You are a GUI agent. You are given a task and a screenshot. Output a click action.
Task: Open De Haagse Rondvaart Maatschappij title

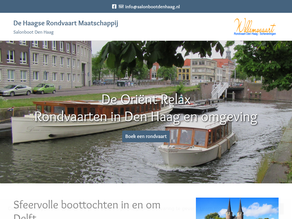point(66,23)
